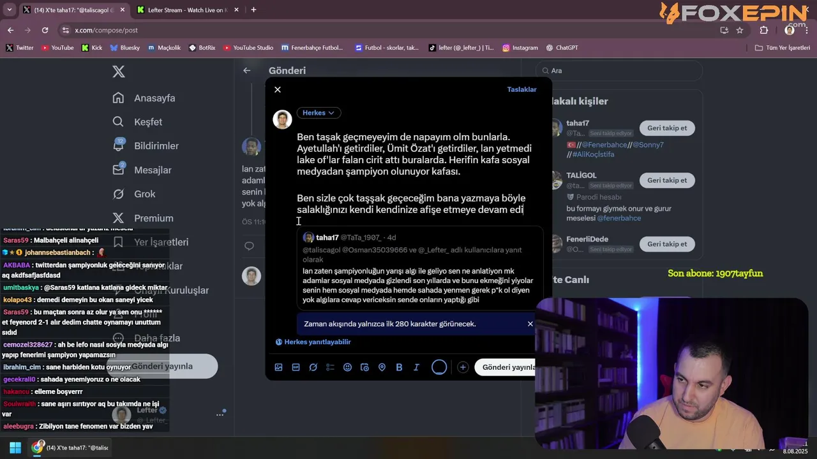Viewport: 817px width, 459px height.
Task: Open Maçkolik bookmark
Action: 165,48
